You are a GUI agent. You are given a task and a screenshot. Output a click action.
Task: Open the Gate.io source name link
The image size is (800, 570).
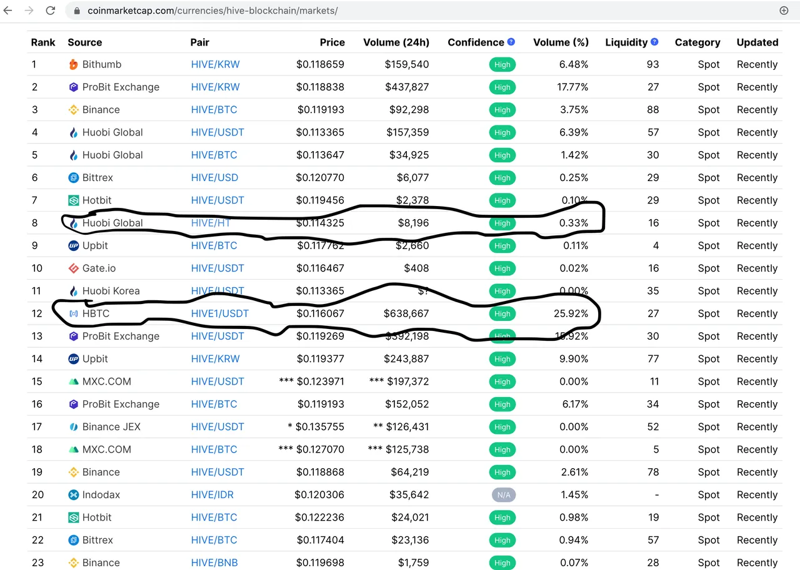(99, 268)
